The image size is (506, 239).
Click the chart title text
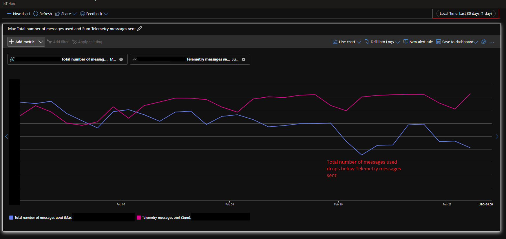pos(72,29)
